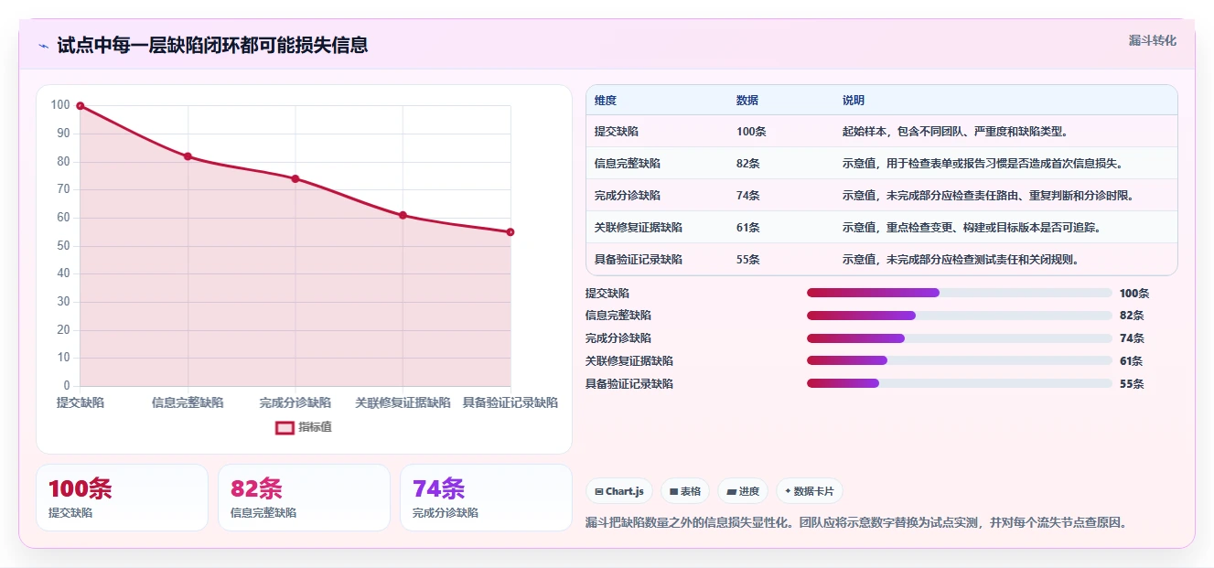
Task: Click the 关联修复证据缺陷 x-axis label
Action: point(403,402)
